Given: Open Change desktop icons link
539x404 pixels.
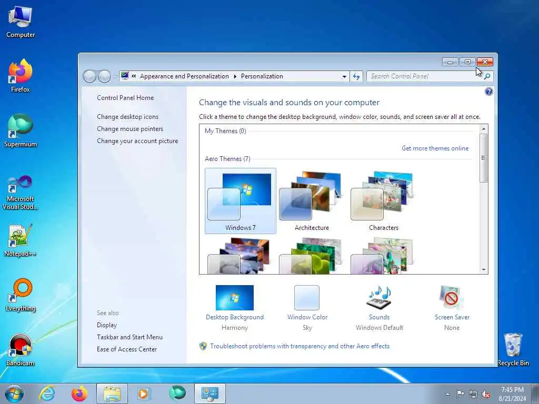Looking at the screenshot, I should click(127, 116).
